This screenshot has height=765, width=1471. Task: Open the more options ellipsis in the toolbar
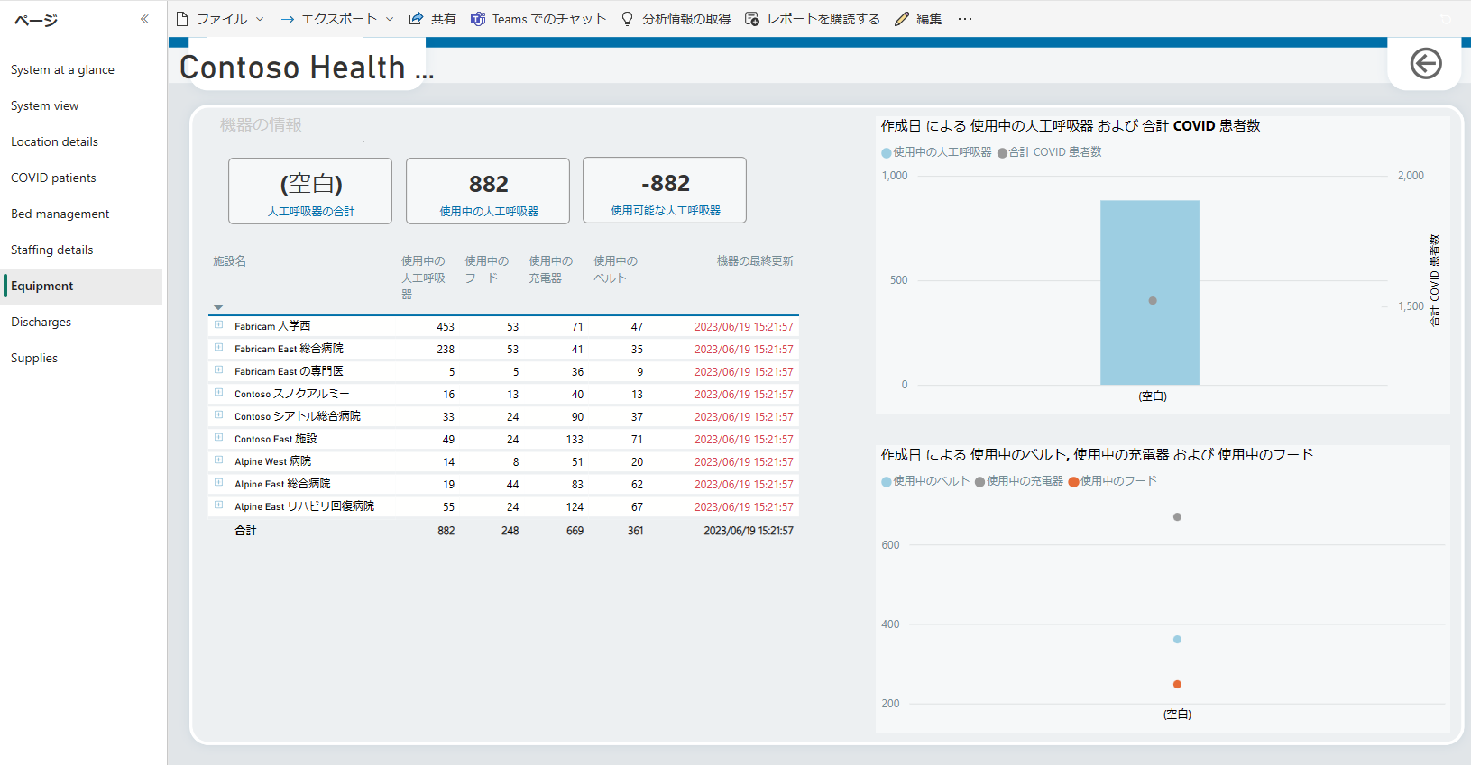point(965,19)
